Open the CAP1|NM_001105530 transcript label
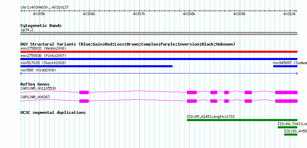Viewport: 307px width, 148px height. click(x=38, y=88)
